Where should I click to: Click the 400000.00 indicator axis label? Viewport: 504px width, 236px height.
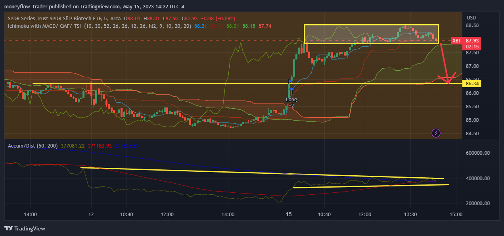coord(478,178)
